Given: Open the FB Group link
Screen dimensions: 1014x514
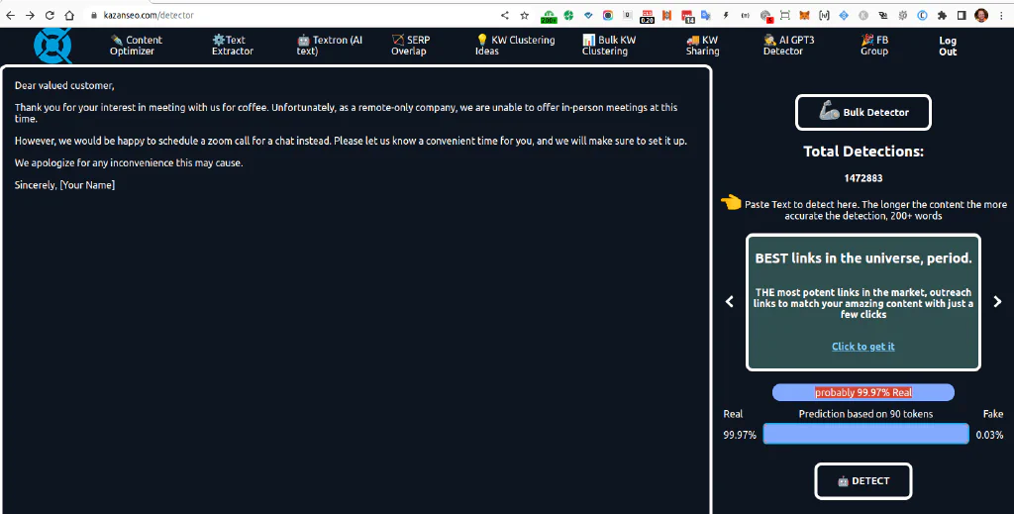Looking at the screenshot, I should tap(874, 46).
